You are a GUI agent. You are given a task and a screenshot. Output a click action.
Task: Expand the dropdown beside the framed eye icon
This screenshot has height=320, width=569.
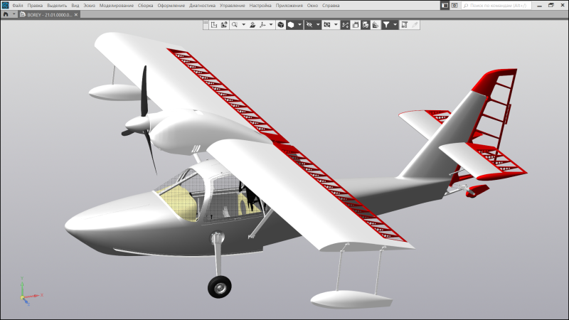(x=336, y=25)
